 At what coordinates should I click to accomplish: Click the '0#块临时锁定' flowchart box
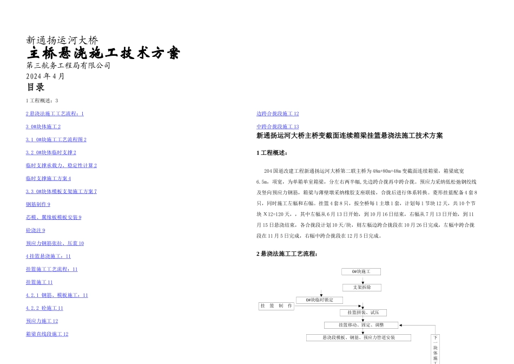(x=320, y=300)
